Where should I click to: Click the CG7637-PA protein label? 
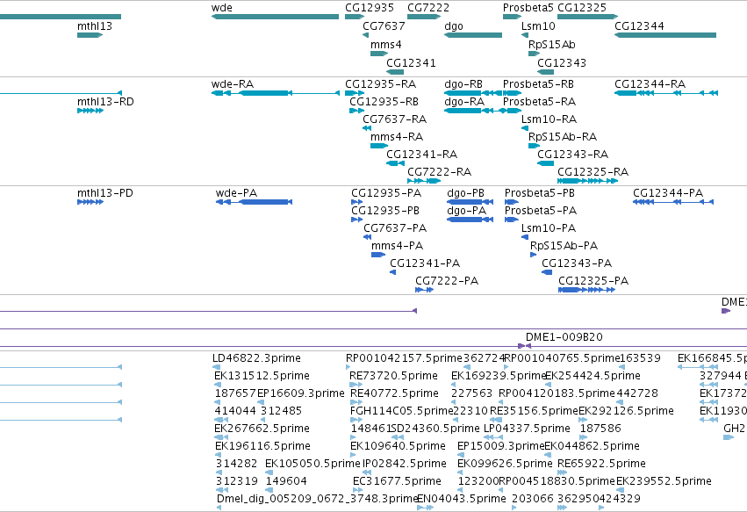point(395,228)
